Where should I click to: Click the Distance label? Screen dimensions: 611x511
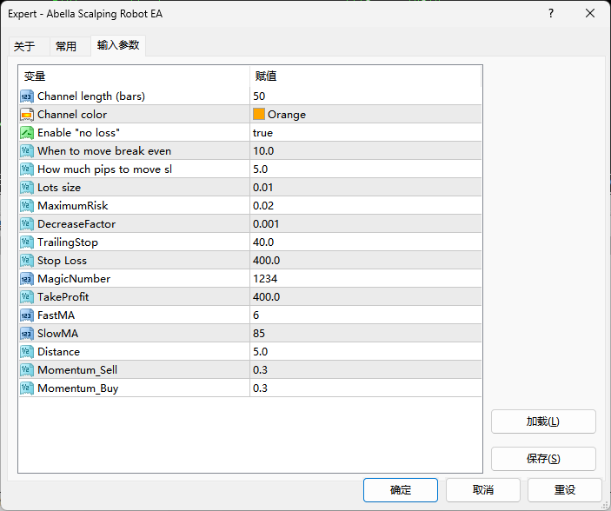click(58, 352)
